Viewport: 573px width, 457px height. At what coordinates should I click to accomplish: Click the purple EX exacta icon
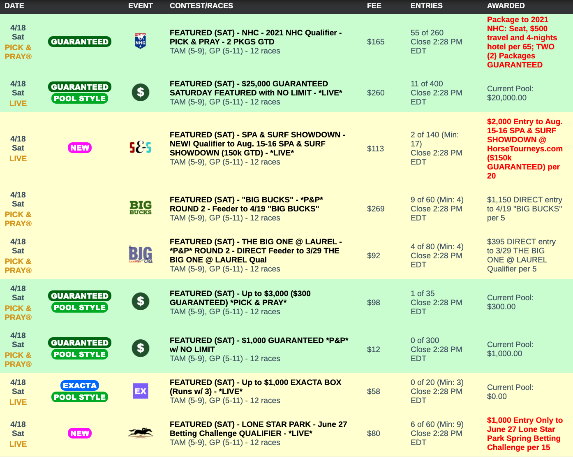click(x=140, y=391)
